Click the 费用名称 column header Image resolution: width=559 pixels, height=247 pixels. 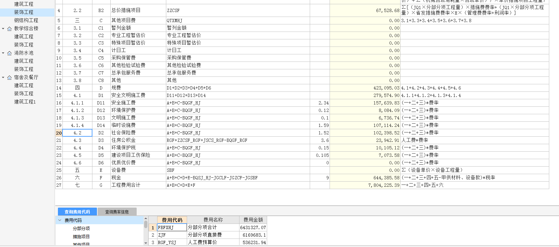click(x=213, y=220)
